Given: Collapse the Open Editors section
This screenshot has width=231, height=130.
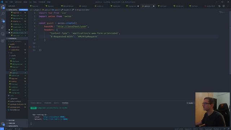Looking at the screenshot, I should pos(7,10).
